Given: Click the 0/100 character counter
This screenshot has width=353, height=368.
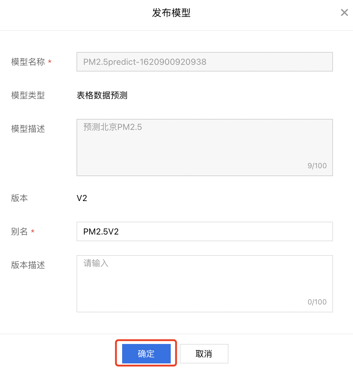Looking at the screenshot, I should (x=317, y=302).
